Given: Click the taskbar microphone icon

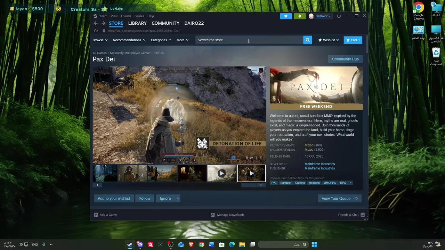Looking at the screenshot, I should [43, 244].
